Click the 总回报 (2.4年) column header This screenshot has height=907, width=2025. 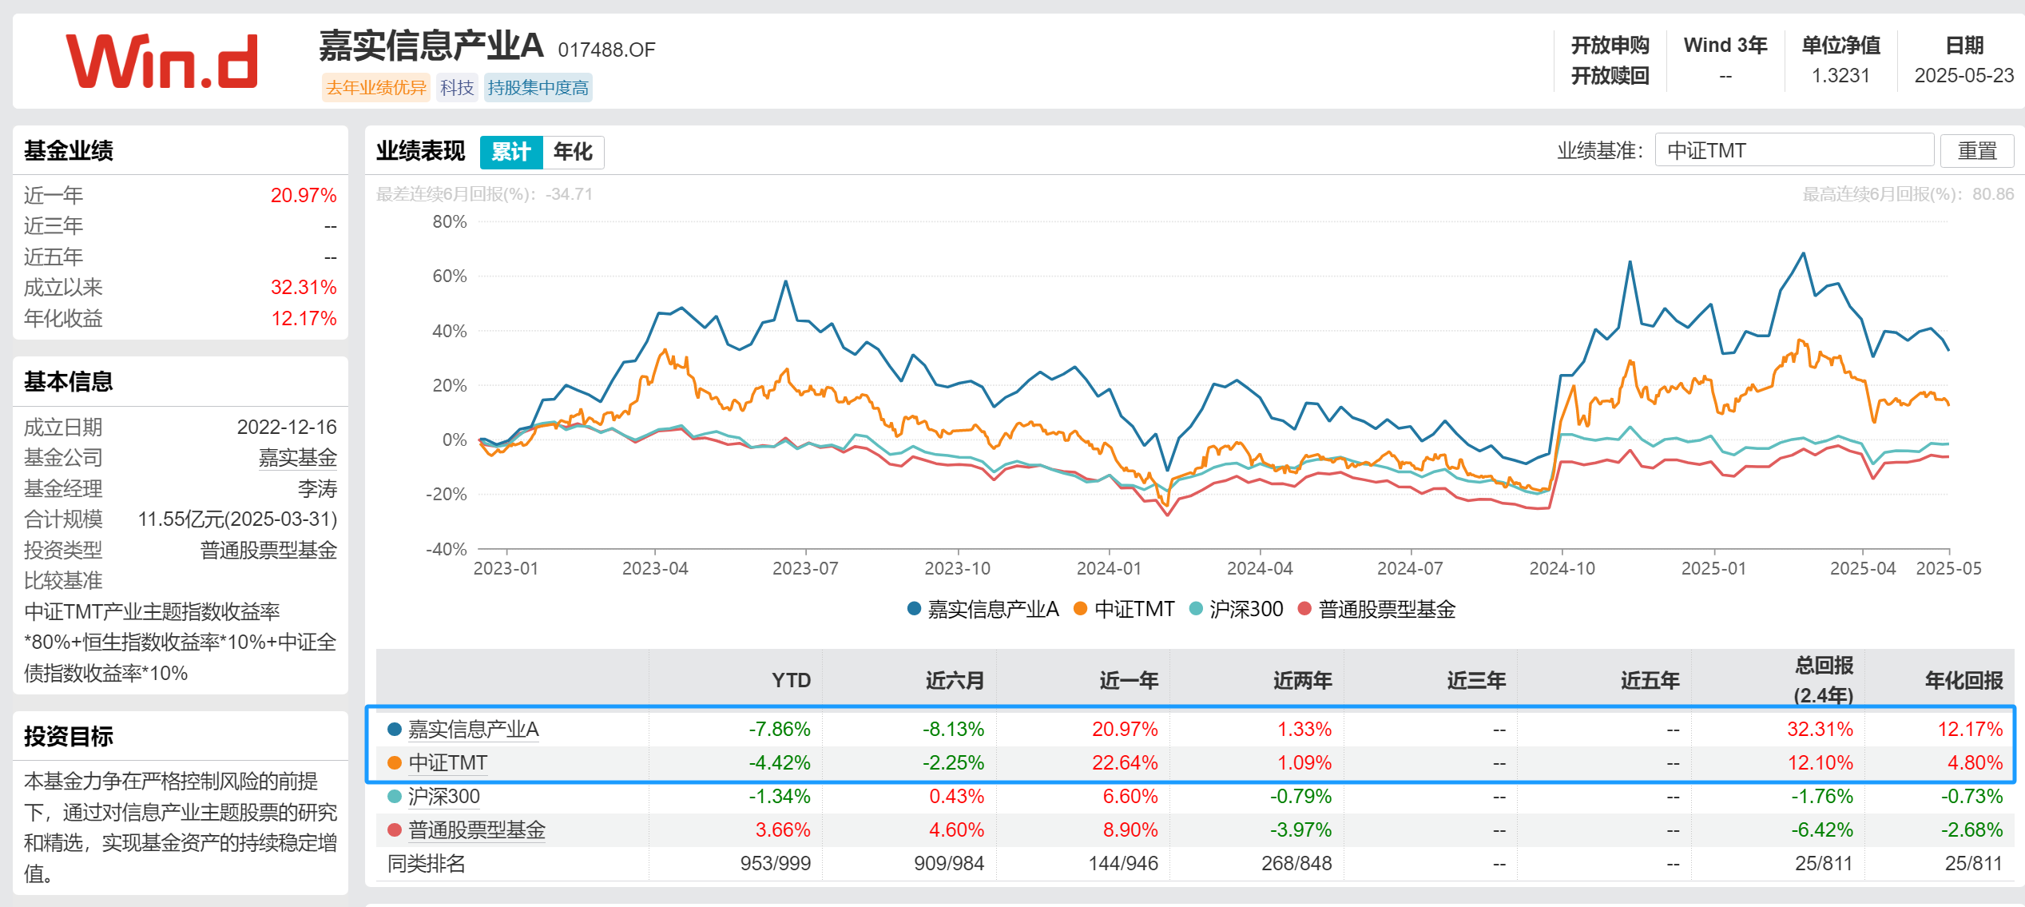pos(1824,680)
